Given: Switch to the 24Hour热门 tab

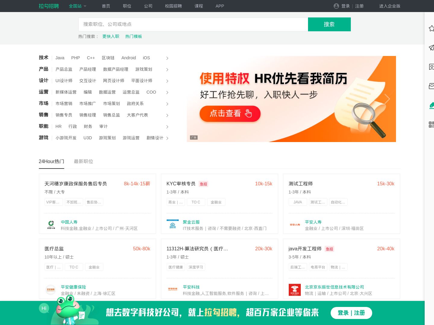Looking at the screenshot, I should (x=51, y=161).
